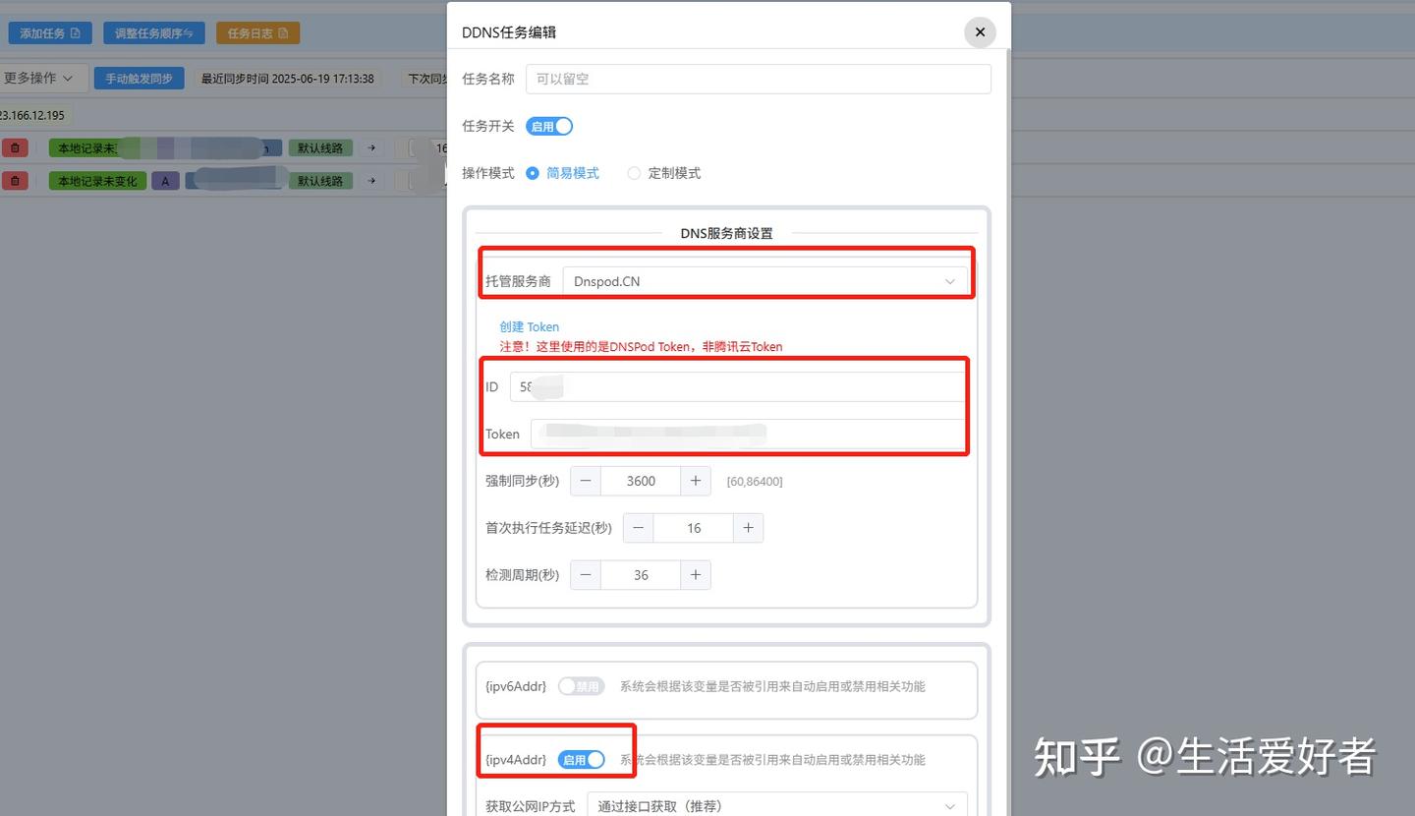This screenshot has width=1415, height=816.
Task: Click the right-arrow icon on the second task row
Action: [370, 180]
